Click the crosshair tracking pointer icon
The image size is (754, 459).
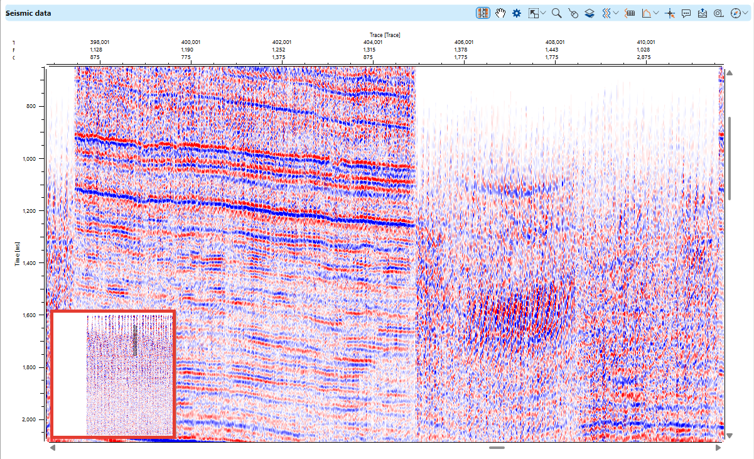(x=671, y=13)
